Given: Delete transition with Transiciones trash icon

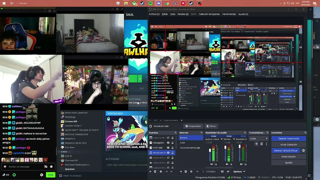Looking at the screenshot, I should click(x=261, y=144).
